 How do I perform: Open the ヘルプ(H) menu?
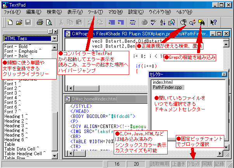click(184, 12)
